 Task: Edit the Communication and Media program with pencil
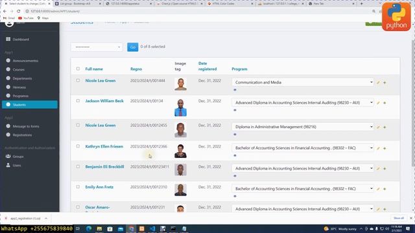(x=378, y=83)
